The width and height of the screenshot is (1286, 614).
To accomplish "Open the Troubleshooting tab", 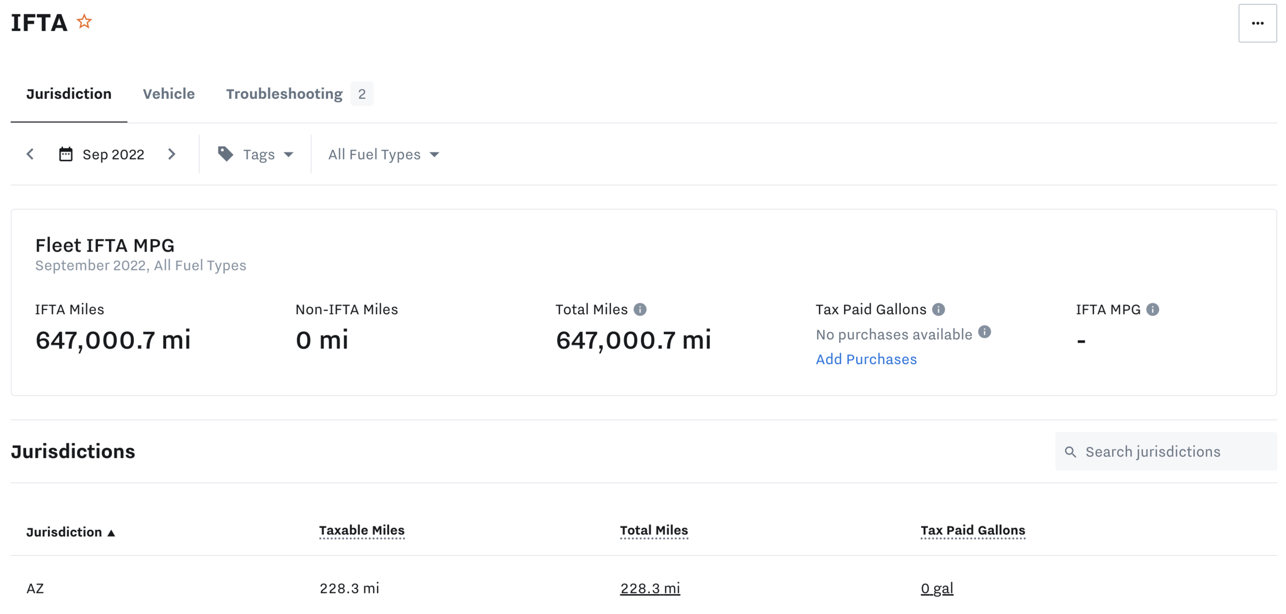I will click(x=284, y=94).
